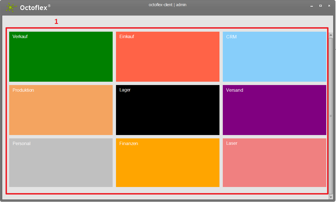Close the Octoflex client window

pos(329,6)
